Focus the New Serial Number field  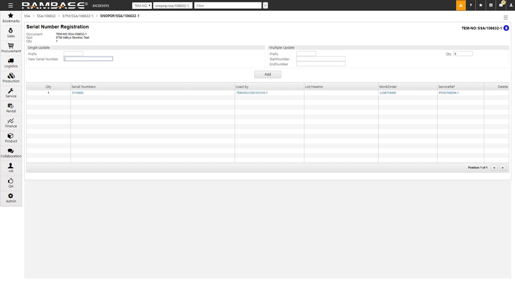pyautogui.click(x=89, y=59)
